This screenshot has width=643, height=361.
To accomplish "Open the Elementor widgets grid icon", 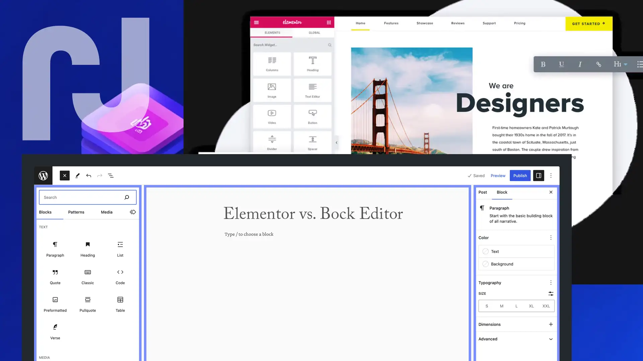I will pyautogui.click(x=329, y=22).
